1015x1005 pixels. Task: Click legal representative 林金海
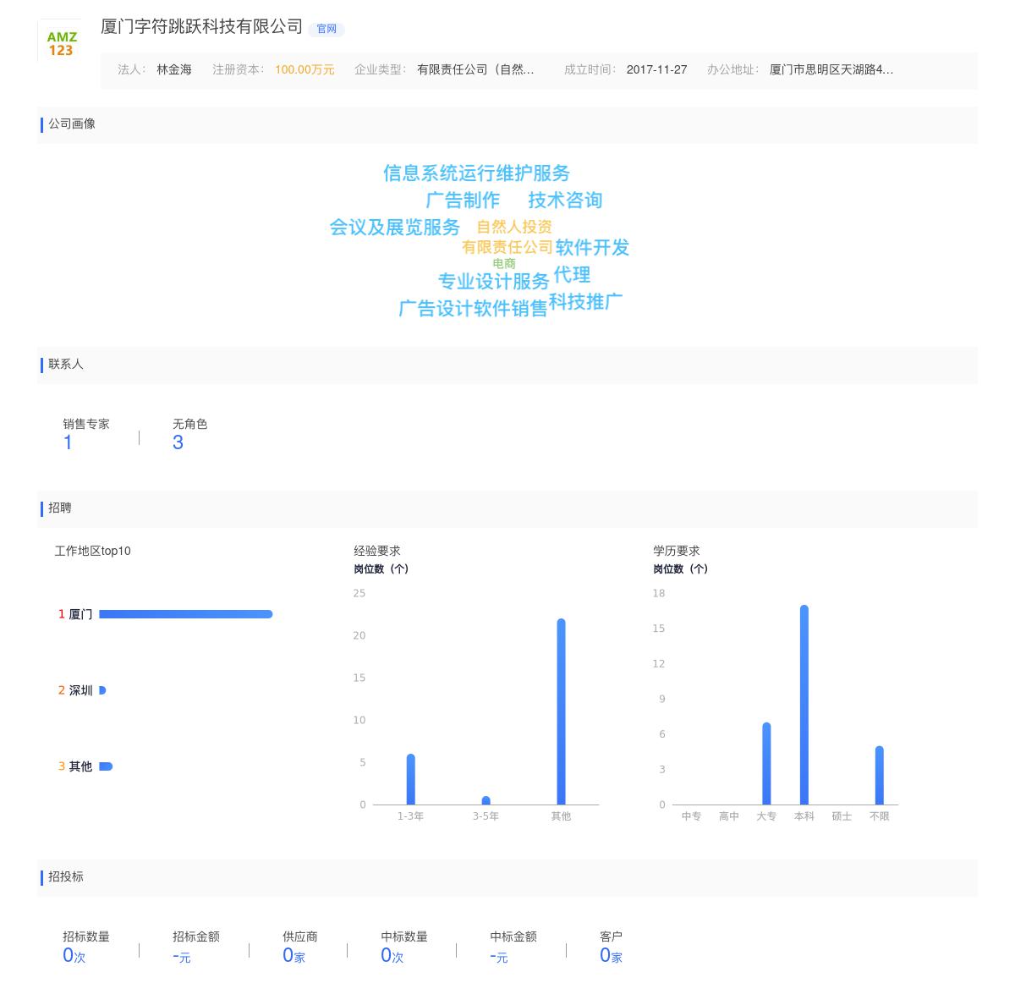174,69
